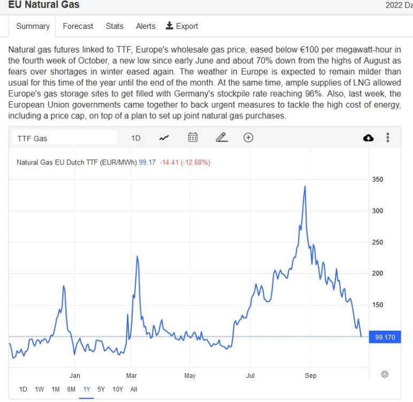
Task: Open the Stats tab
Action: (x=114, y=26)
